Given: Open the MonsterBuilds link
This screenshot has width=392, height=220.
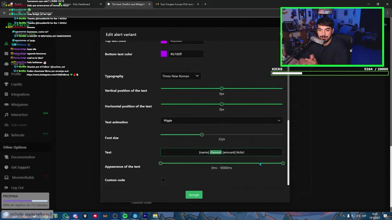Looking at the screenshot, I should tap(23, 178).
